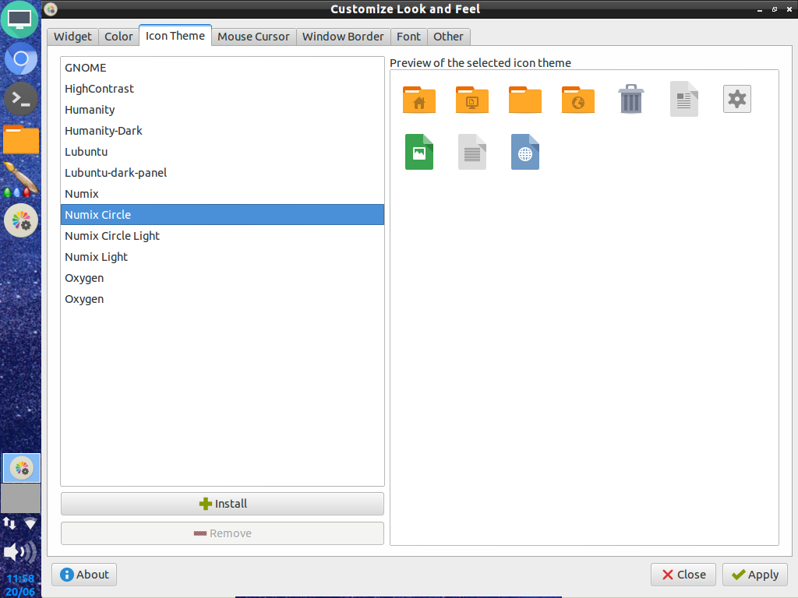The width and height of the screenshot is (798, 598).
Task: Select the network folder icon with globe
Action: point(577,100)
